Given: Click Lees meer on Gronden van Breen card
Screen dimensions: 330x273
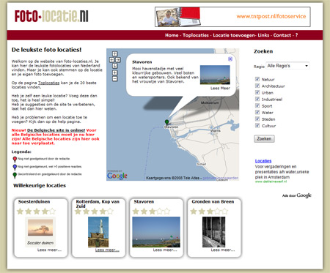Looking at the screenshot, I should coord(223,250).
